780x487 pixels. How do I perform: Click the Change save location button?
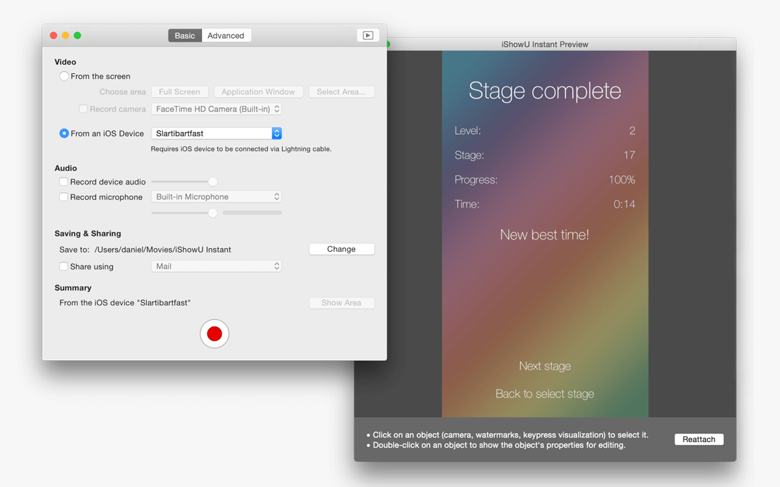pos(341,249)
